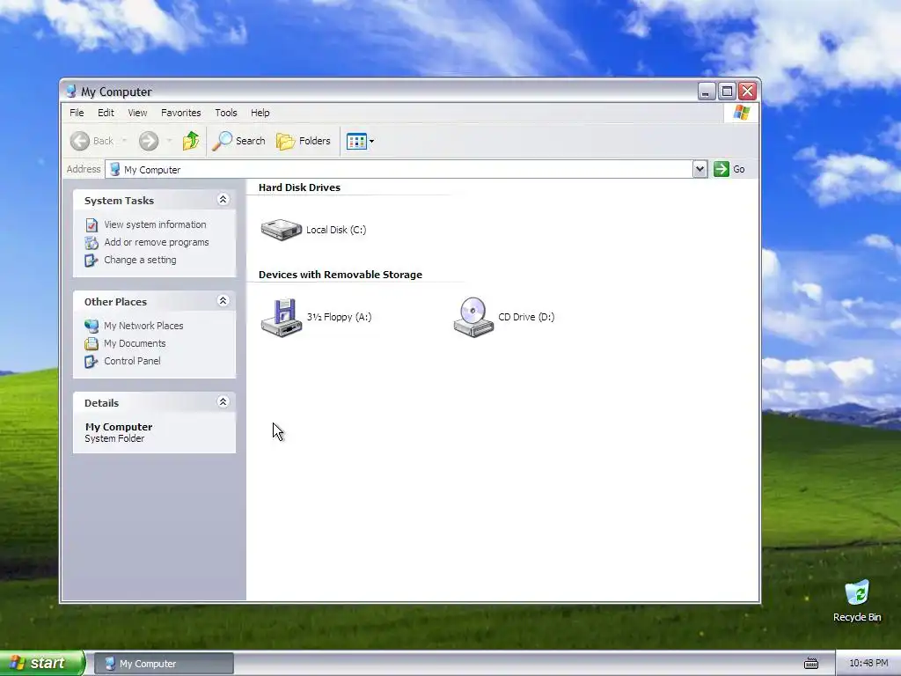Click the System Folder details text

click(114, 438)
